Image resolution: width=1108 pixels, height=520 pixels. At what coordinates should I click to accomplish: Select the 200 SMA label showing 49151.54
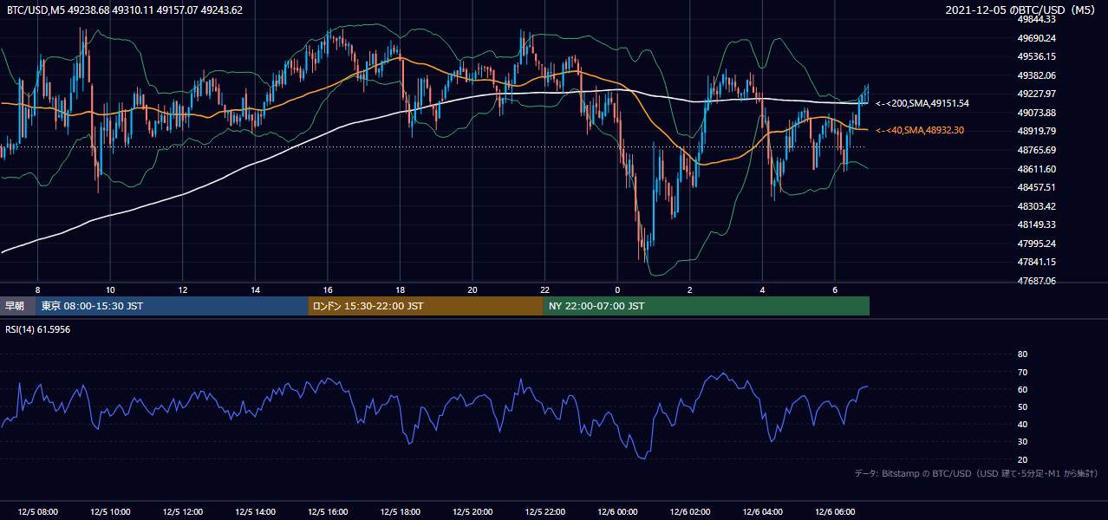[x=922, y=103]
